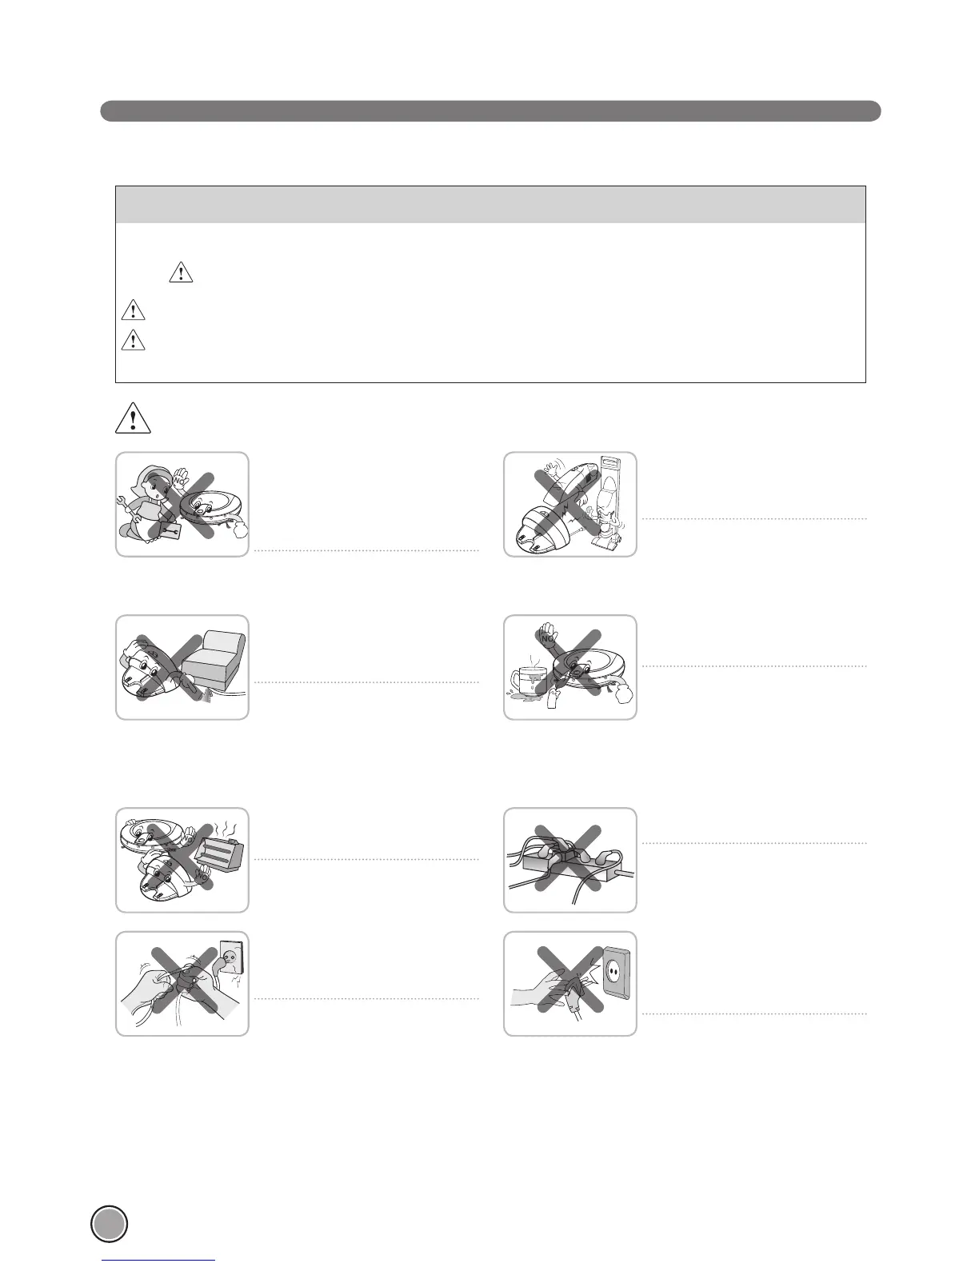Open the hands bending power cord illustration
979x1267 pixels.
pos(182,984)
